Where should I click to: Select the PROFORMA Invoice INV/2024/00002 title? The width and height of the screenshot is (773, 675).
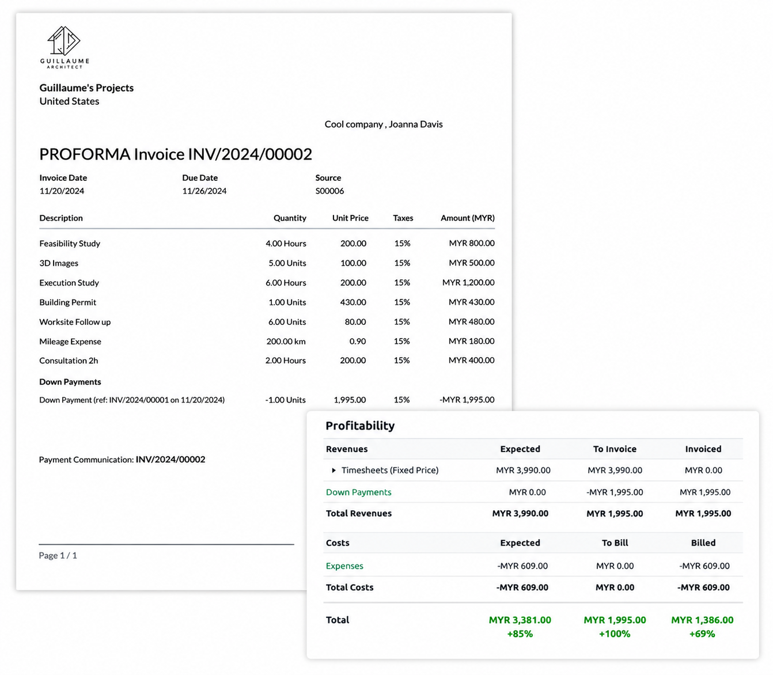click(176, 154)
